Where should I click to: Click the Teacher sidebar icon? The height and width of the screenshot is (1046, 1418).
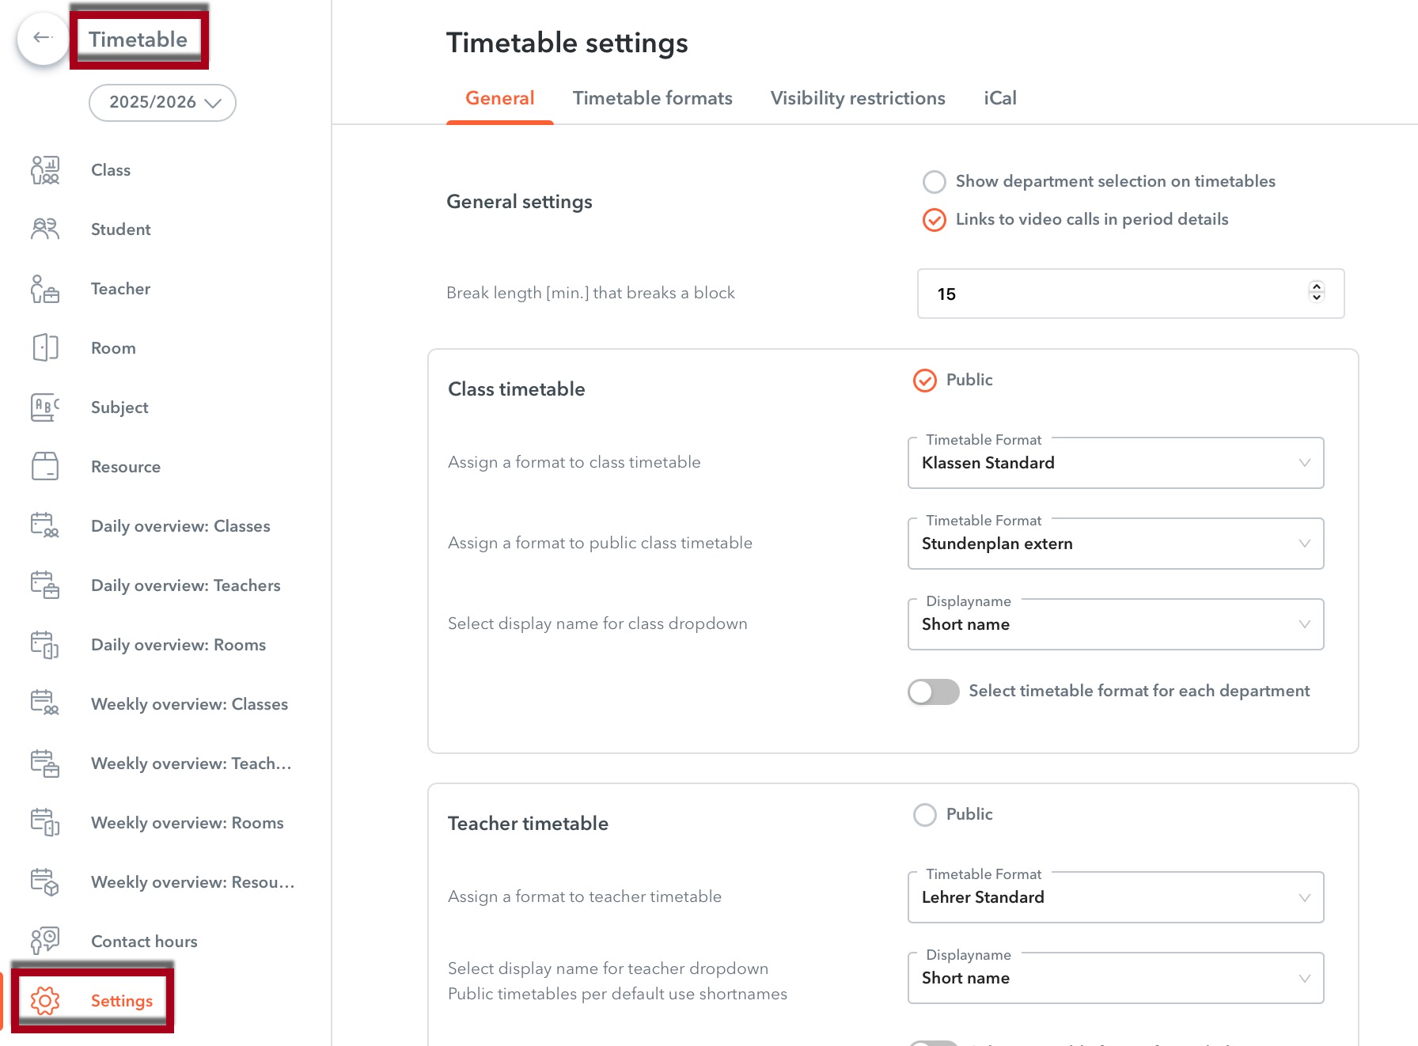(45, 289)
